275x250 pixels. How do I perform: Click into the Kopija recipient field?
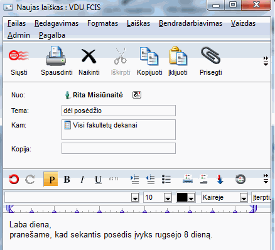coord(119,148)
